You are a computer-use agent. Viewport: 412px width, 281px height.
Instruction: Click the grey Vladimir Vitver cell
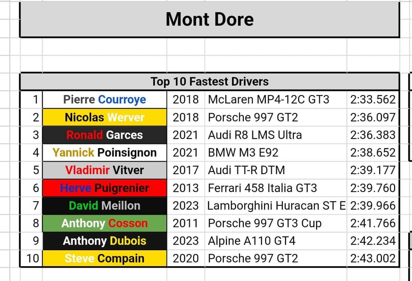[x=105, y=170]
